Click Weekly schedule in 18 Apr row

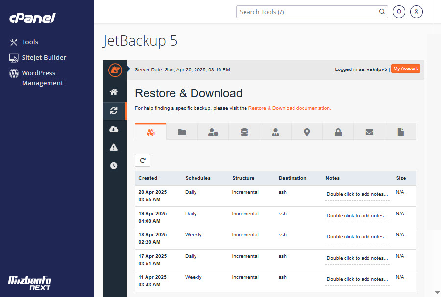(193, 235)
